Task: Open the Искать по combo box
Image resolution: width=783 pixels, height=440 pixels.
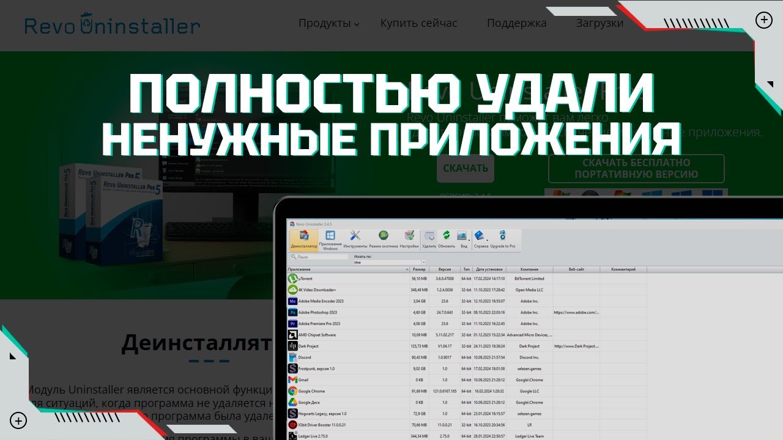Action: [x=390, y=262]
